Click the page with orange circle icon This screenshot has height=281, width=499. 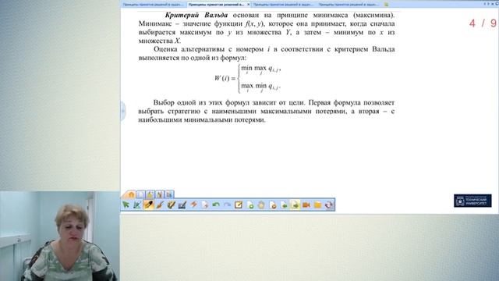pos(273,205)
